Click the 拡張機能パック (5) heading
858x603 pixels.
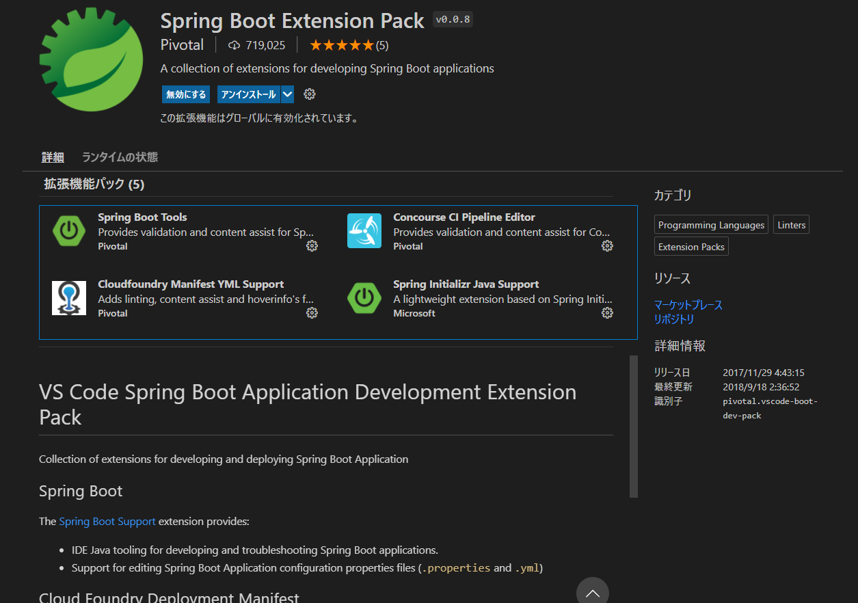[x=94, y=184]
